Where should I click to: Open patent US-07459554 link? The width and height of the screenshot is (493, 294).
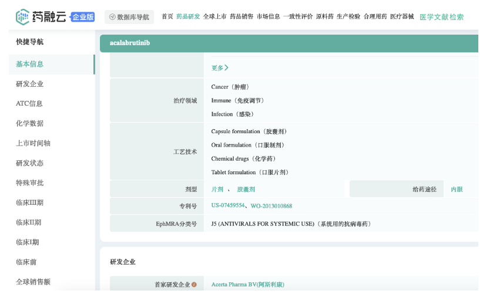[x=228, y=205]
